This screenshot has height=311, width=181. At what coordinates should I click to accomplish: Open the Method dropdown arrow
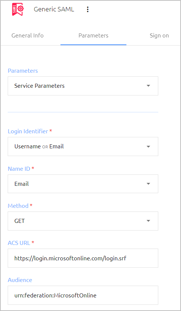click(x=148, y=221)
